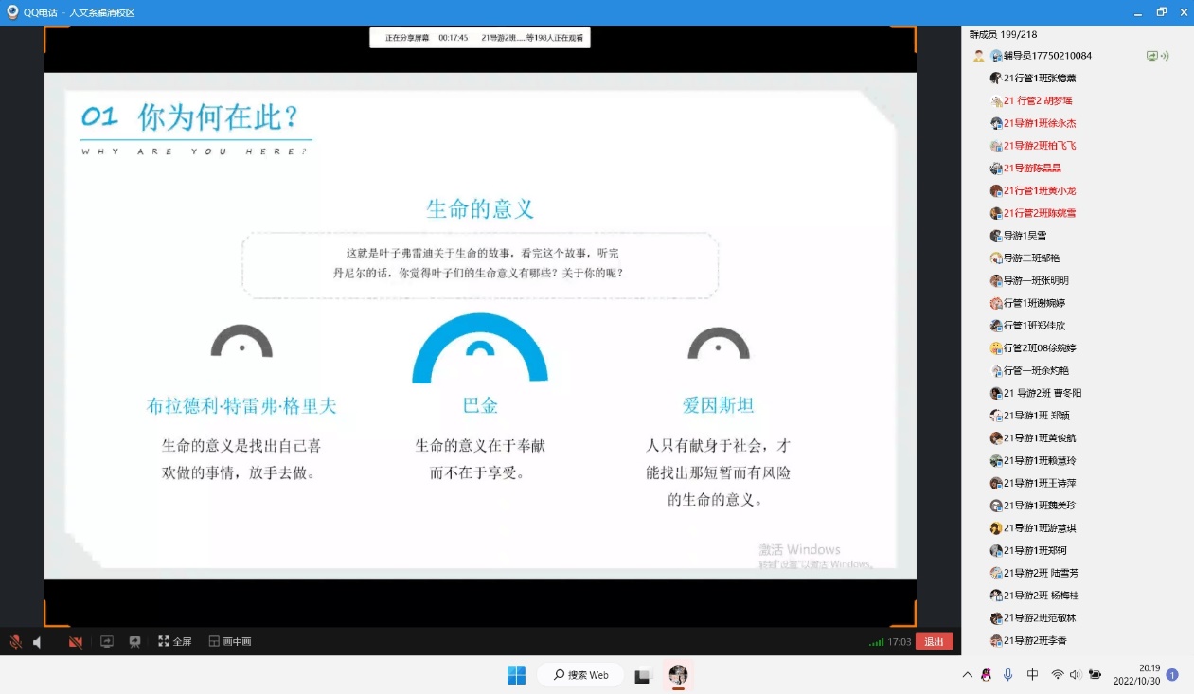
Task: Expand the system tray hidden icons
Action: [x=967, y=675]
